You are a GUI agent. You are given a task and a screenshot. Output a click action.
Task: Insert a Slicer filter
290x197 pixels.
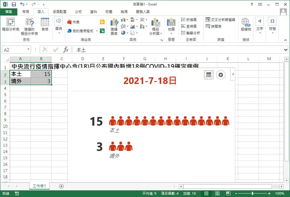(x=220, y=20)
